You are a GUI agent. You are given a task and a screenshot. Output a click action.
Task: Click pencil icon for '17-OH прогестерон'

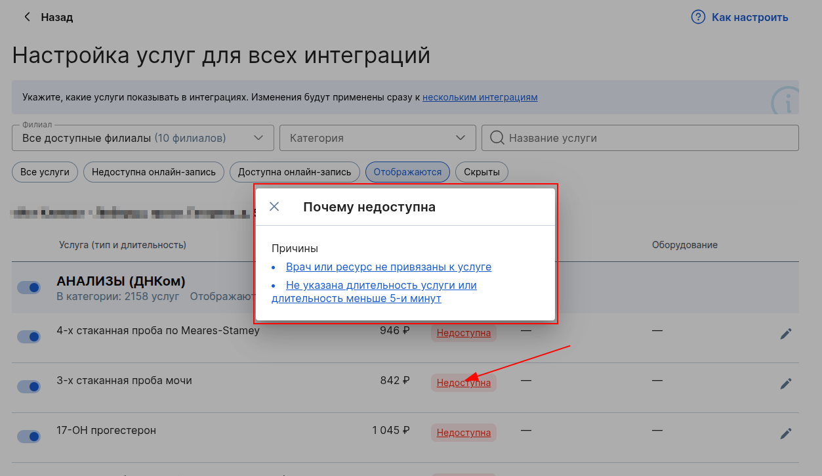pyautogui.click(x=785, y=433)
